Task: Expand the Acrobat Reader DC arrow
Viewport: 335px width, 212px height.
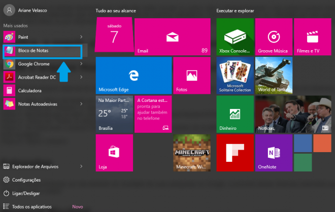Action: point(81,77)
